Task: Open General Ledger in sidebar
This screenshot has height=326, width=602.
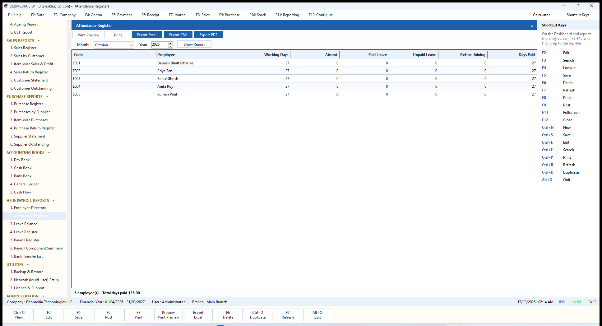Action: 26,184
